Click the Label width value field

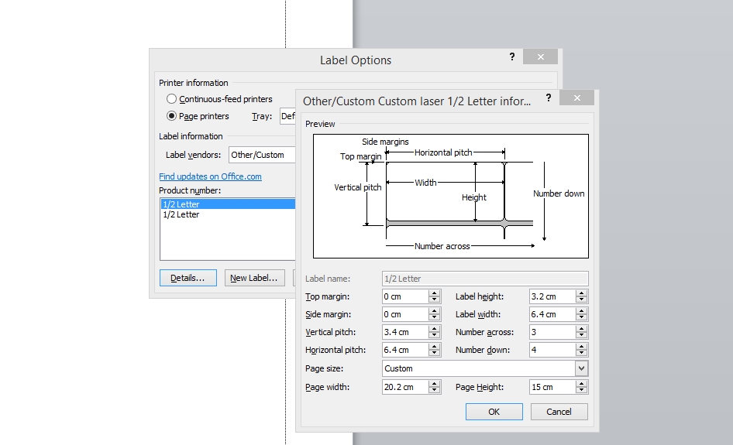(x=552, y=314)
